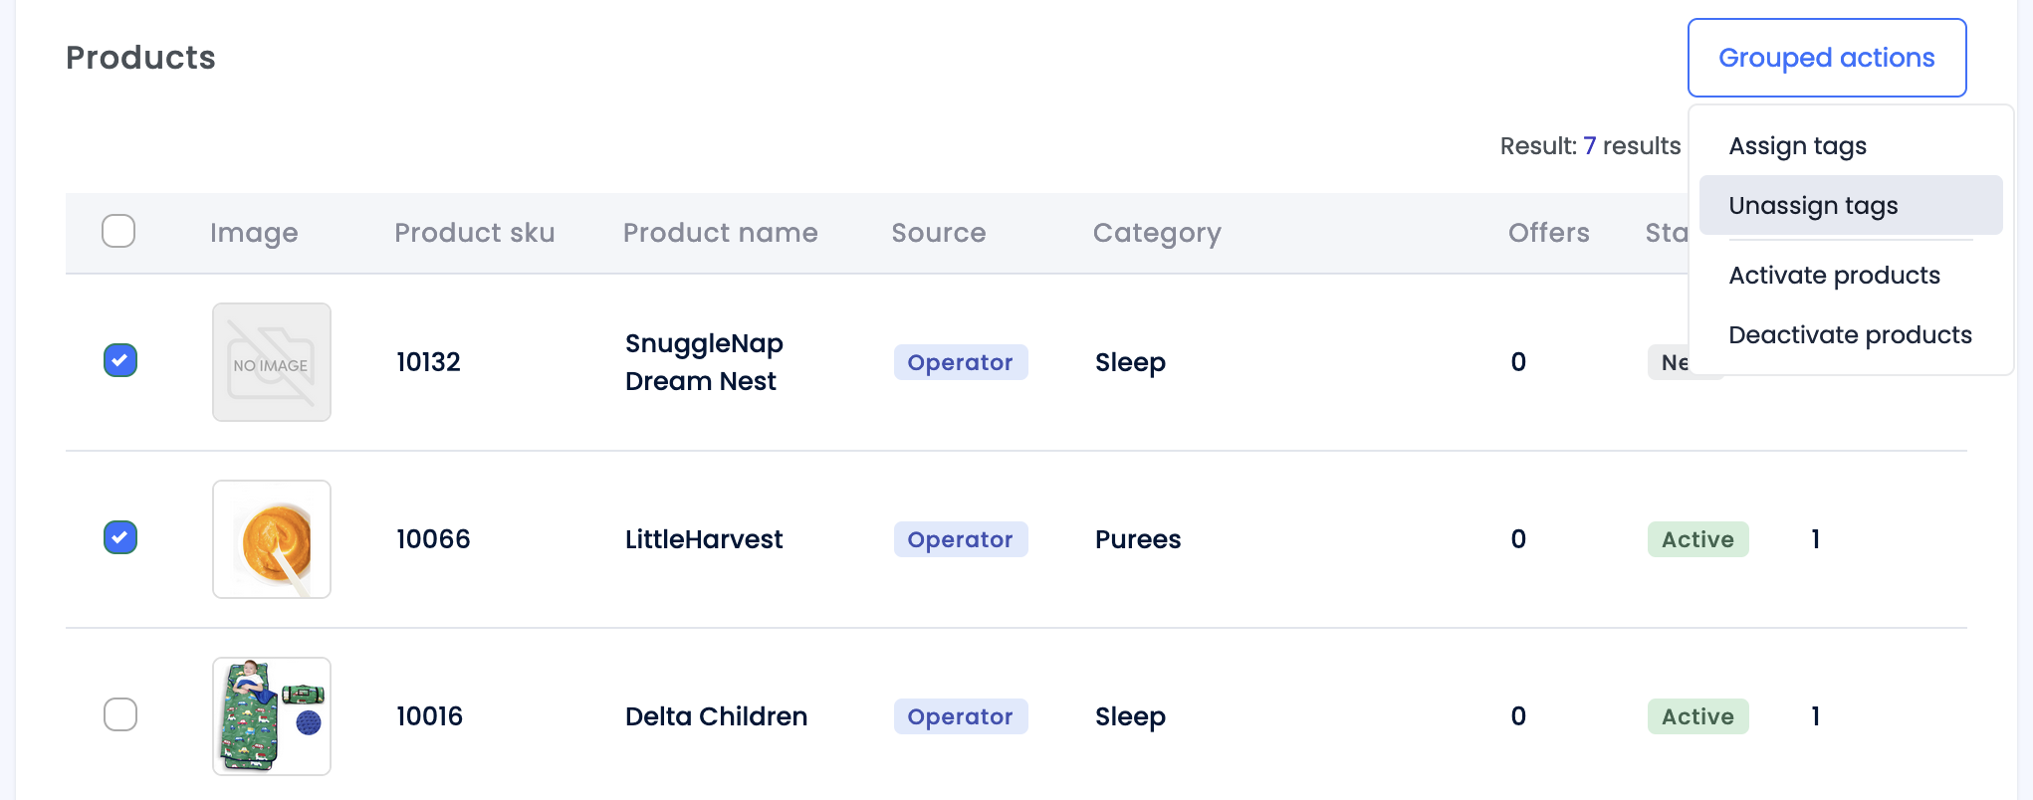This screenshot has height=800, width=2033.
Task: Pick Deactivate products from the open menu
Action: [x=1850, y=334]
